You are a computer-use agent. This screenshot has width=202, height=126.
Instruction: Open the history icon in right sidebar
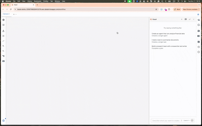point(198,47)
